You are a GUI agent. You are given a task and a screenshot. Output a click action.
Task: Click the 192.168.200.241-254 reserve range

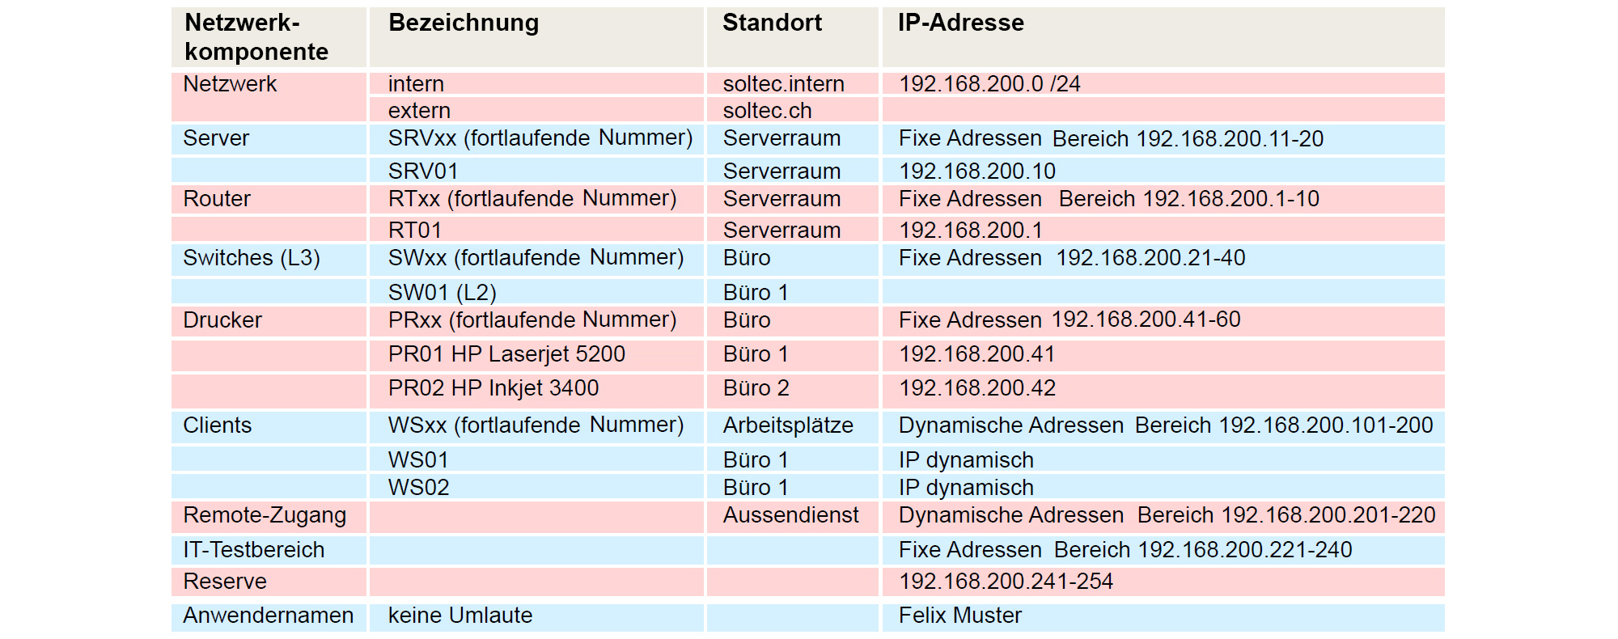point(1006,582)
